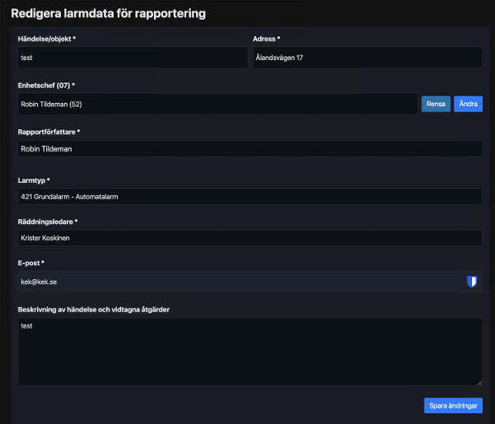Click the Räddningsledare field with Krister Koskinen
Image resolution: width=495 pixels, height=424 pixels.
250,237
